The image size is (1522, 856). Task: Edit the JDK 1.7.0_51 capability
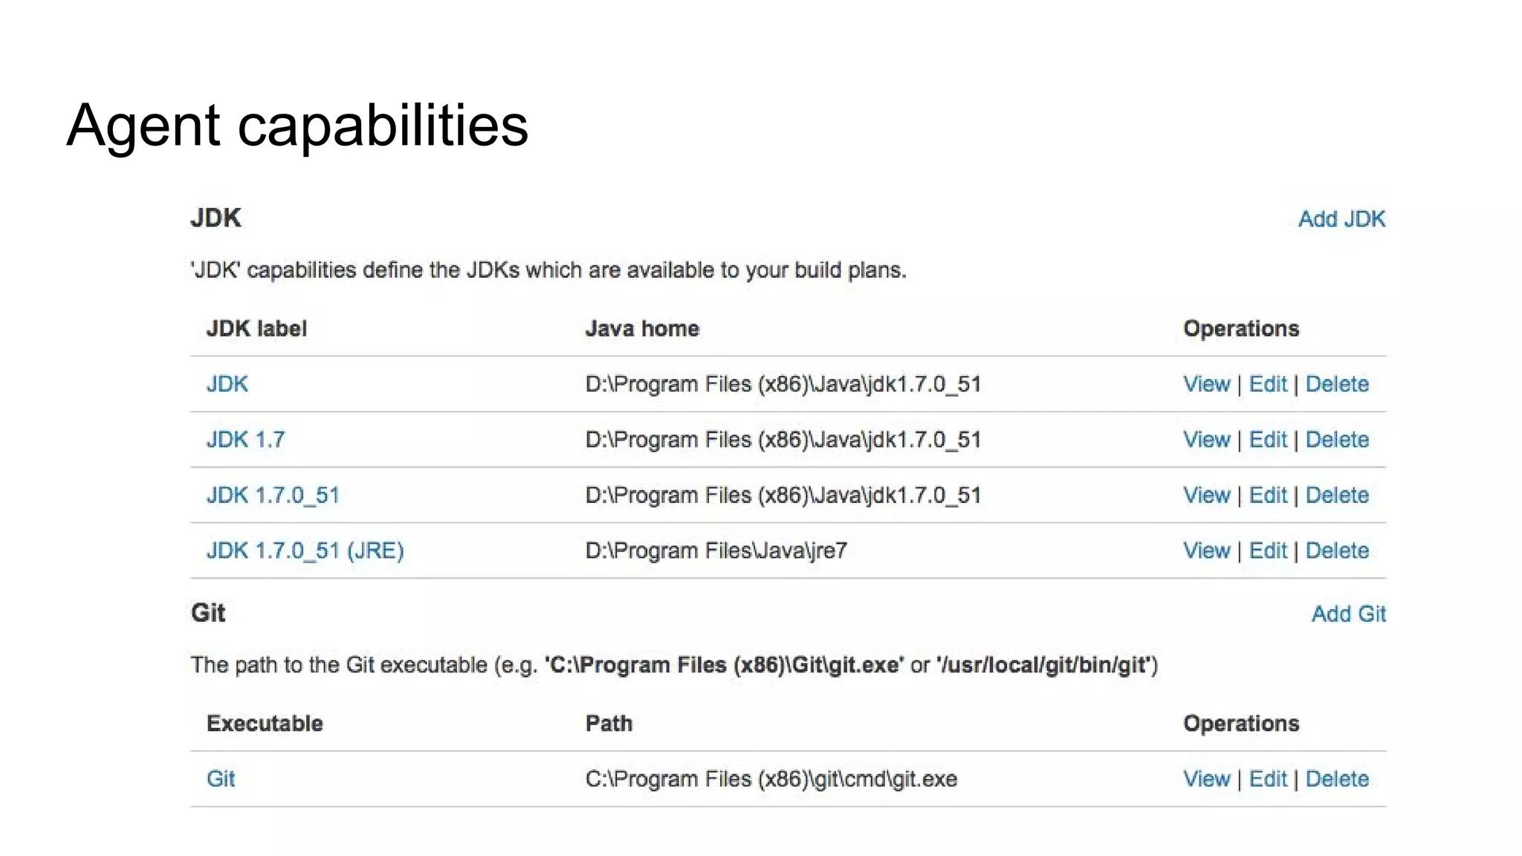click(x=1267, y=496)
